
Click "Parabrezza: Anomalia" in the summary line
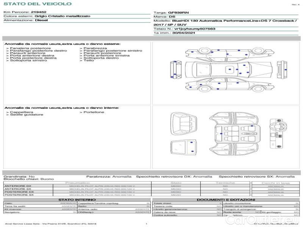pyautogui.click(x=109, y=177)
